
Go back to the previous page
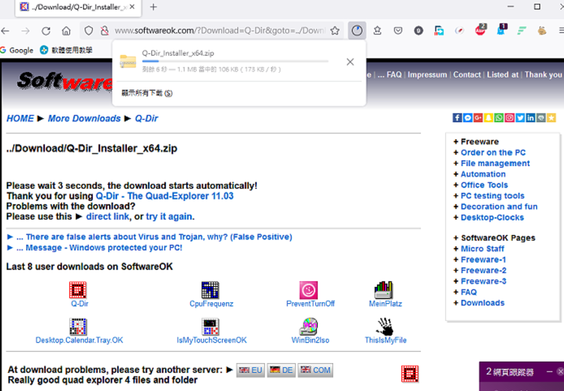pos(5,31)
